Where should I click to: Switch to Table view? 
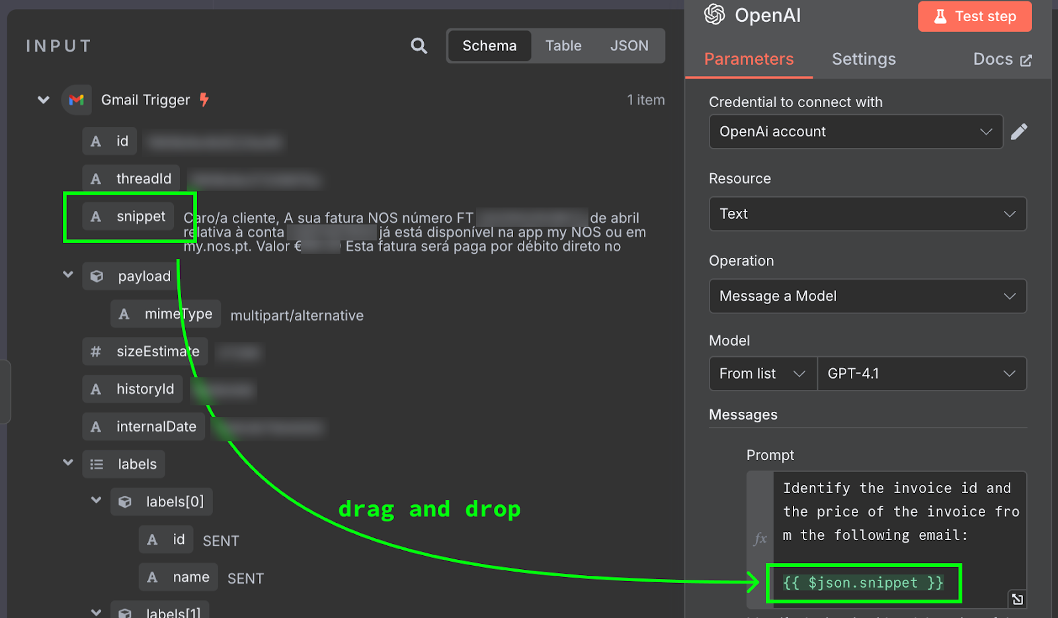[563, 46]
